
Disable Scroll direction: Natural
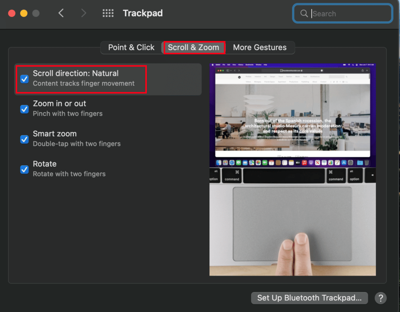pos(24,79)
